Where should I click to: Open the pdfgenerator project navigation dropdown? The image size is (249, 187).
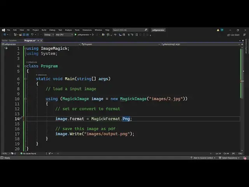point(40,44)
